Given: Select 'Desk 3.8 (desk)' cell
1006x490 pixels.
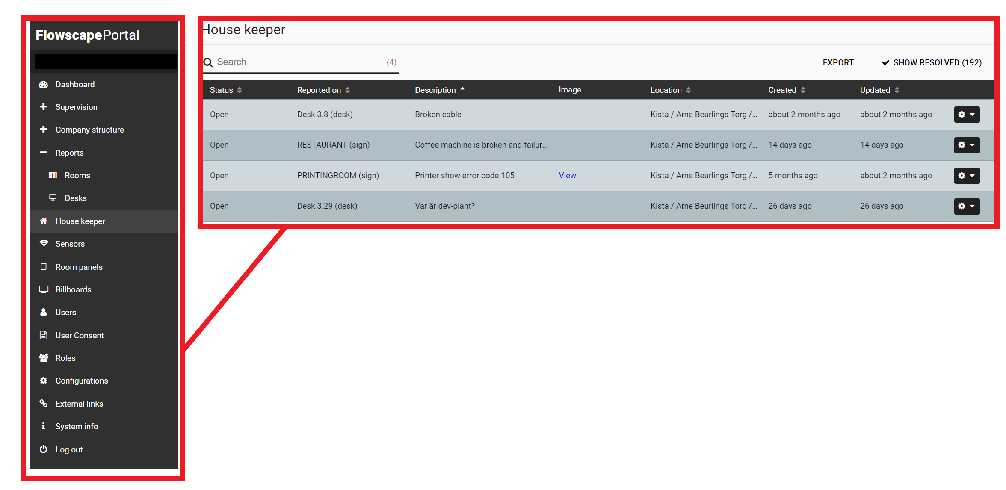Looking at the screenshot, I should coord(325,115).
